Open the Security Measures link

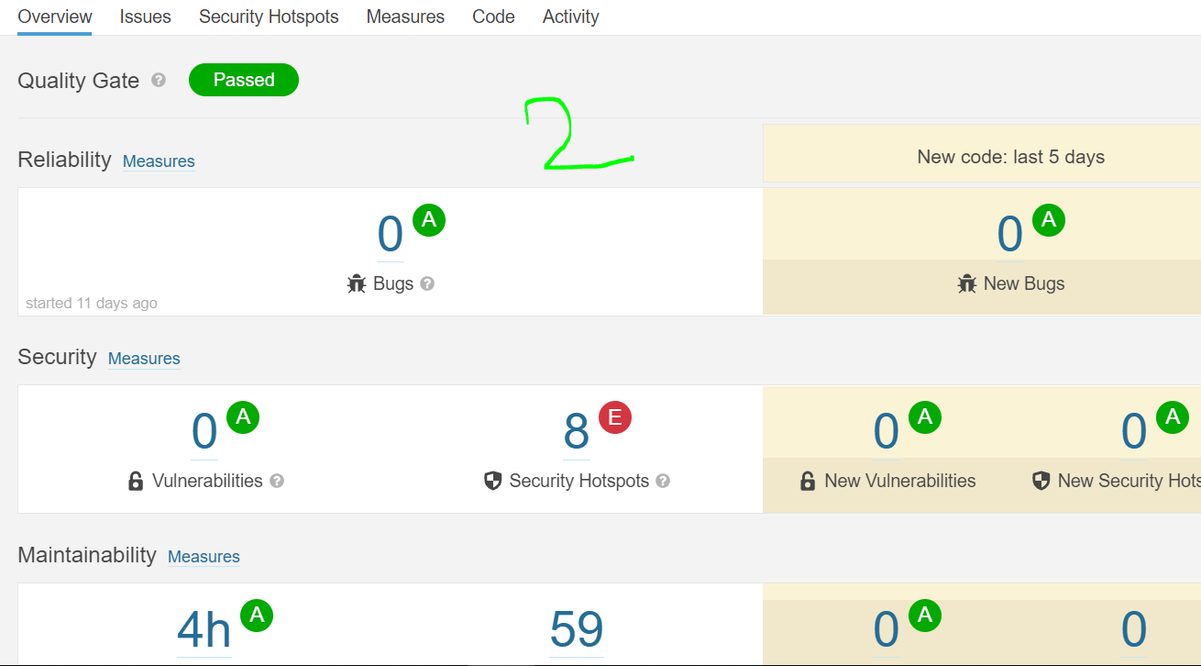(144, 359)
